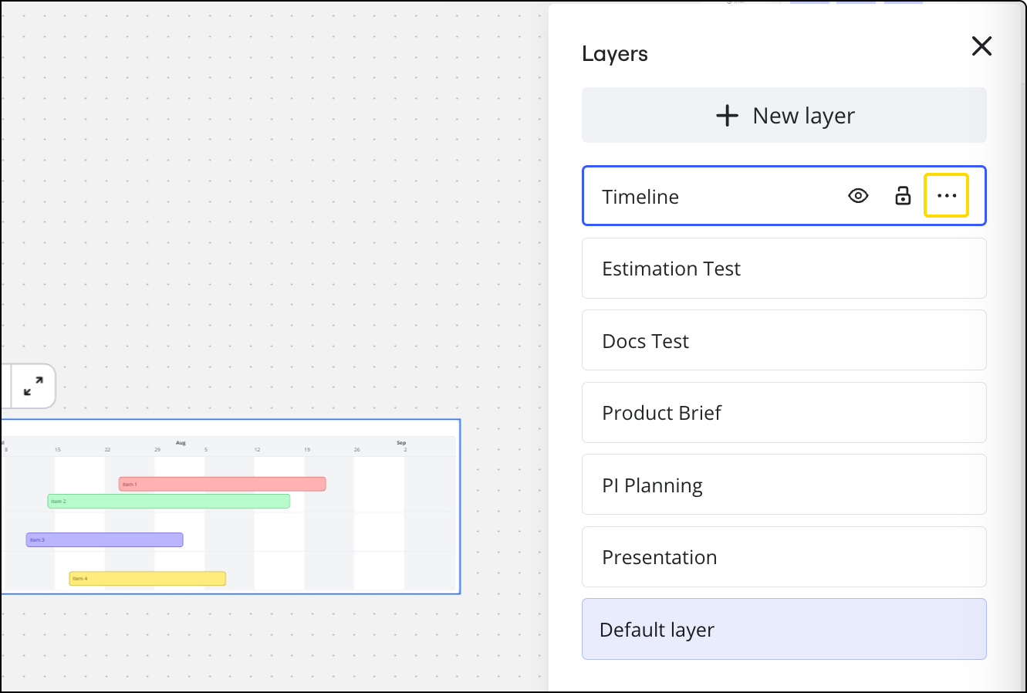Viewport: 1027px width, 693px height.
Task: Toggle visibility eye on Timeline layer
Action: [x=858, y=196]
